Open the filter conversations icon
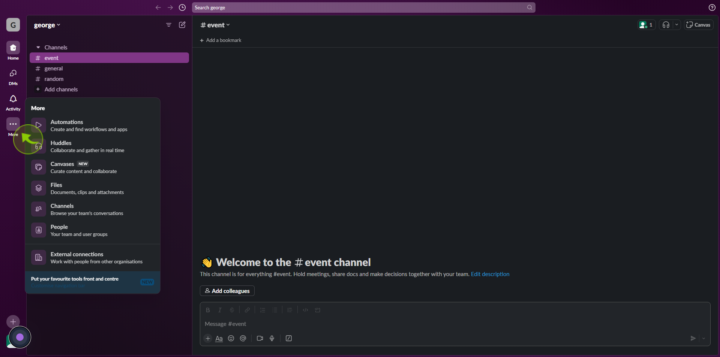720x357 pixels. 169,25
